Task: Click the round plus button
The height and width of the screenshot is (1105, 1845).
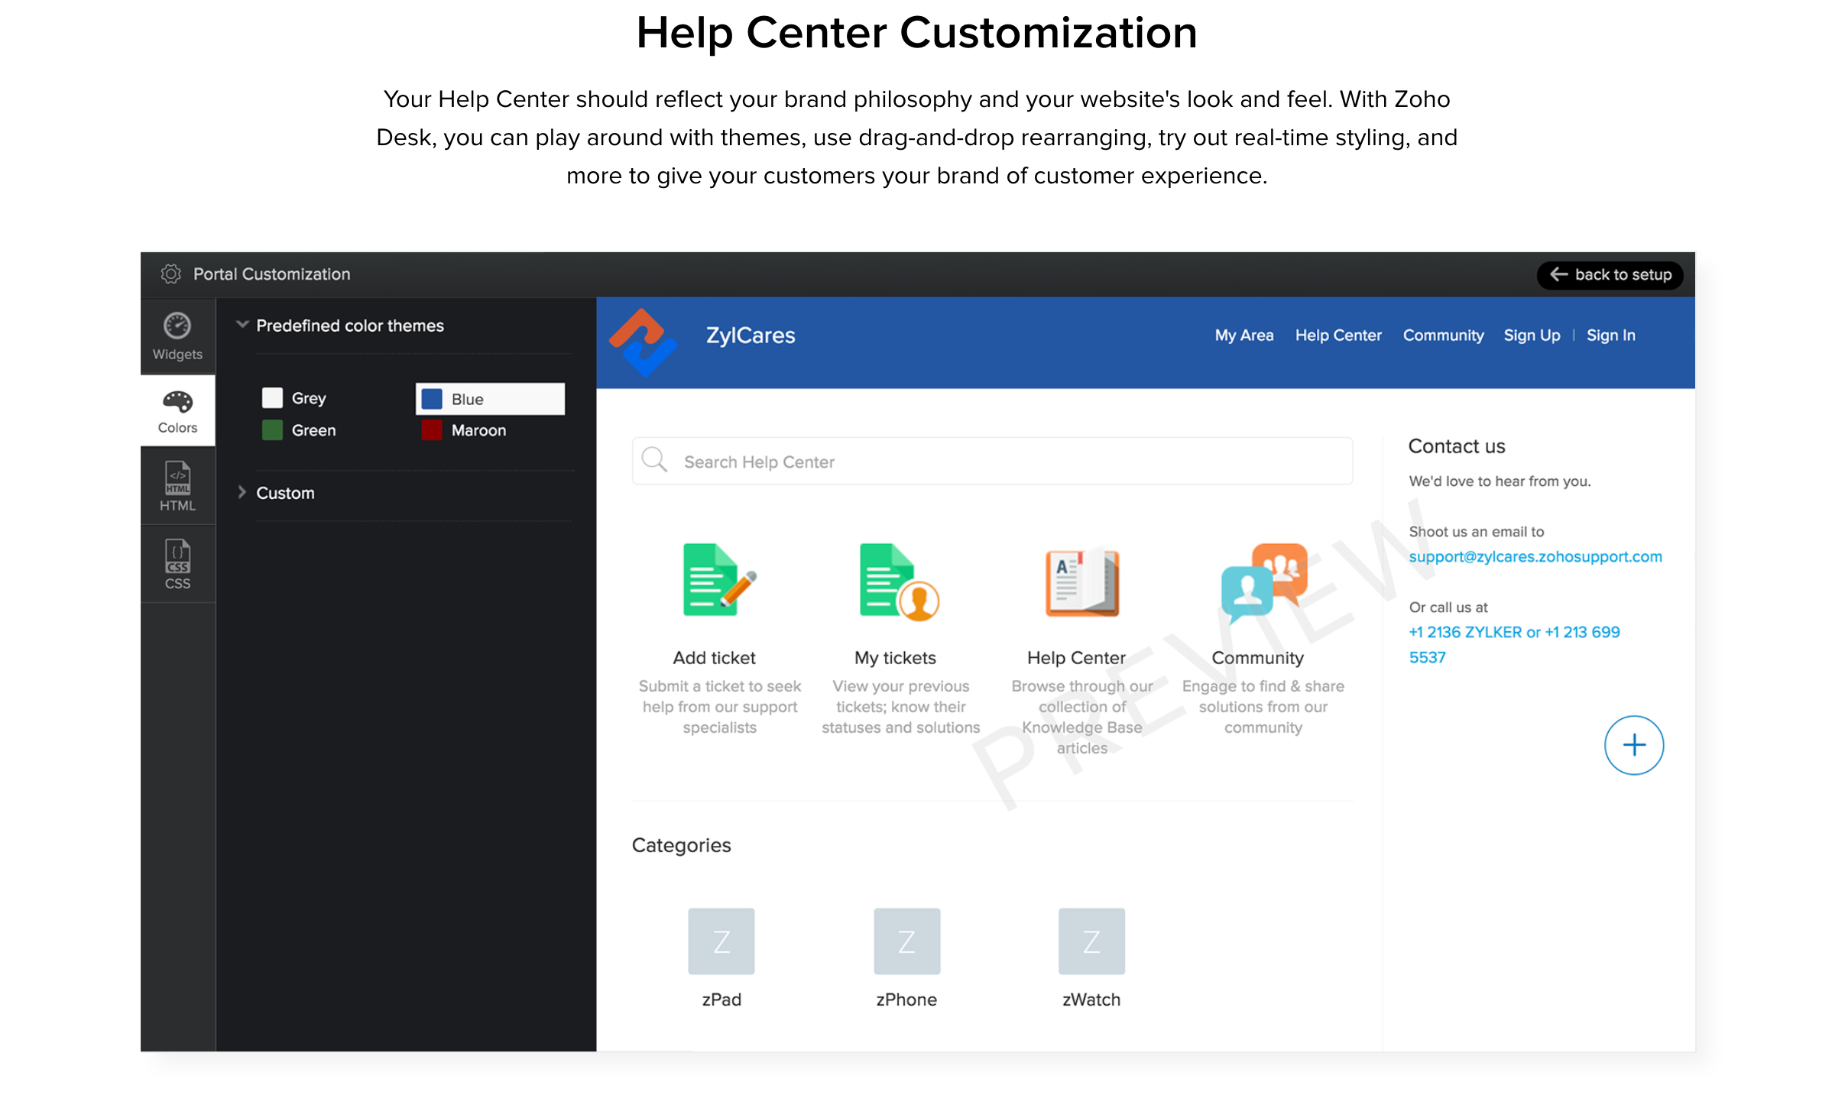Action: click(x=1633, y=745)
